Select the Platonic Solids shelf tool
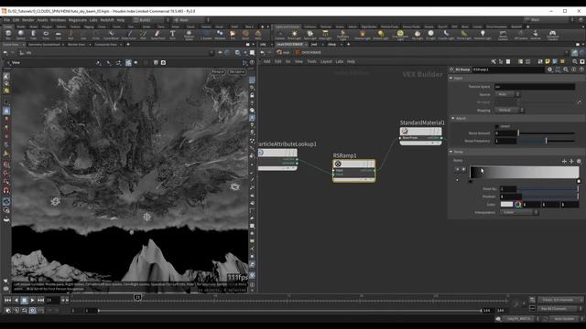The image size is (586, 329). [190, 35]
